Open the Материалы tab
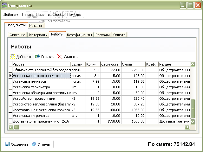203x152 pixels. 38,35
